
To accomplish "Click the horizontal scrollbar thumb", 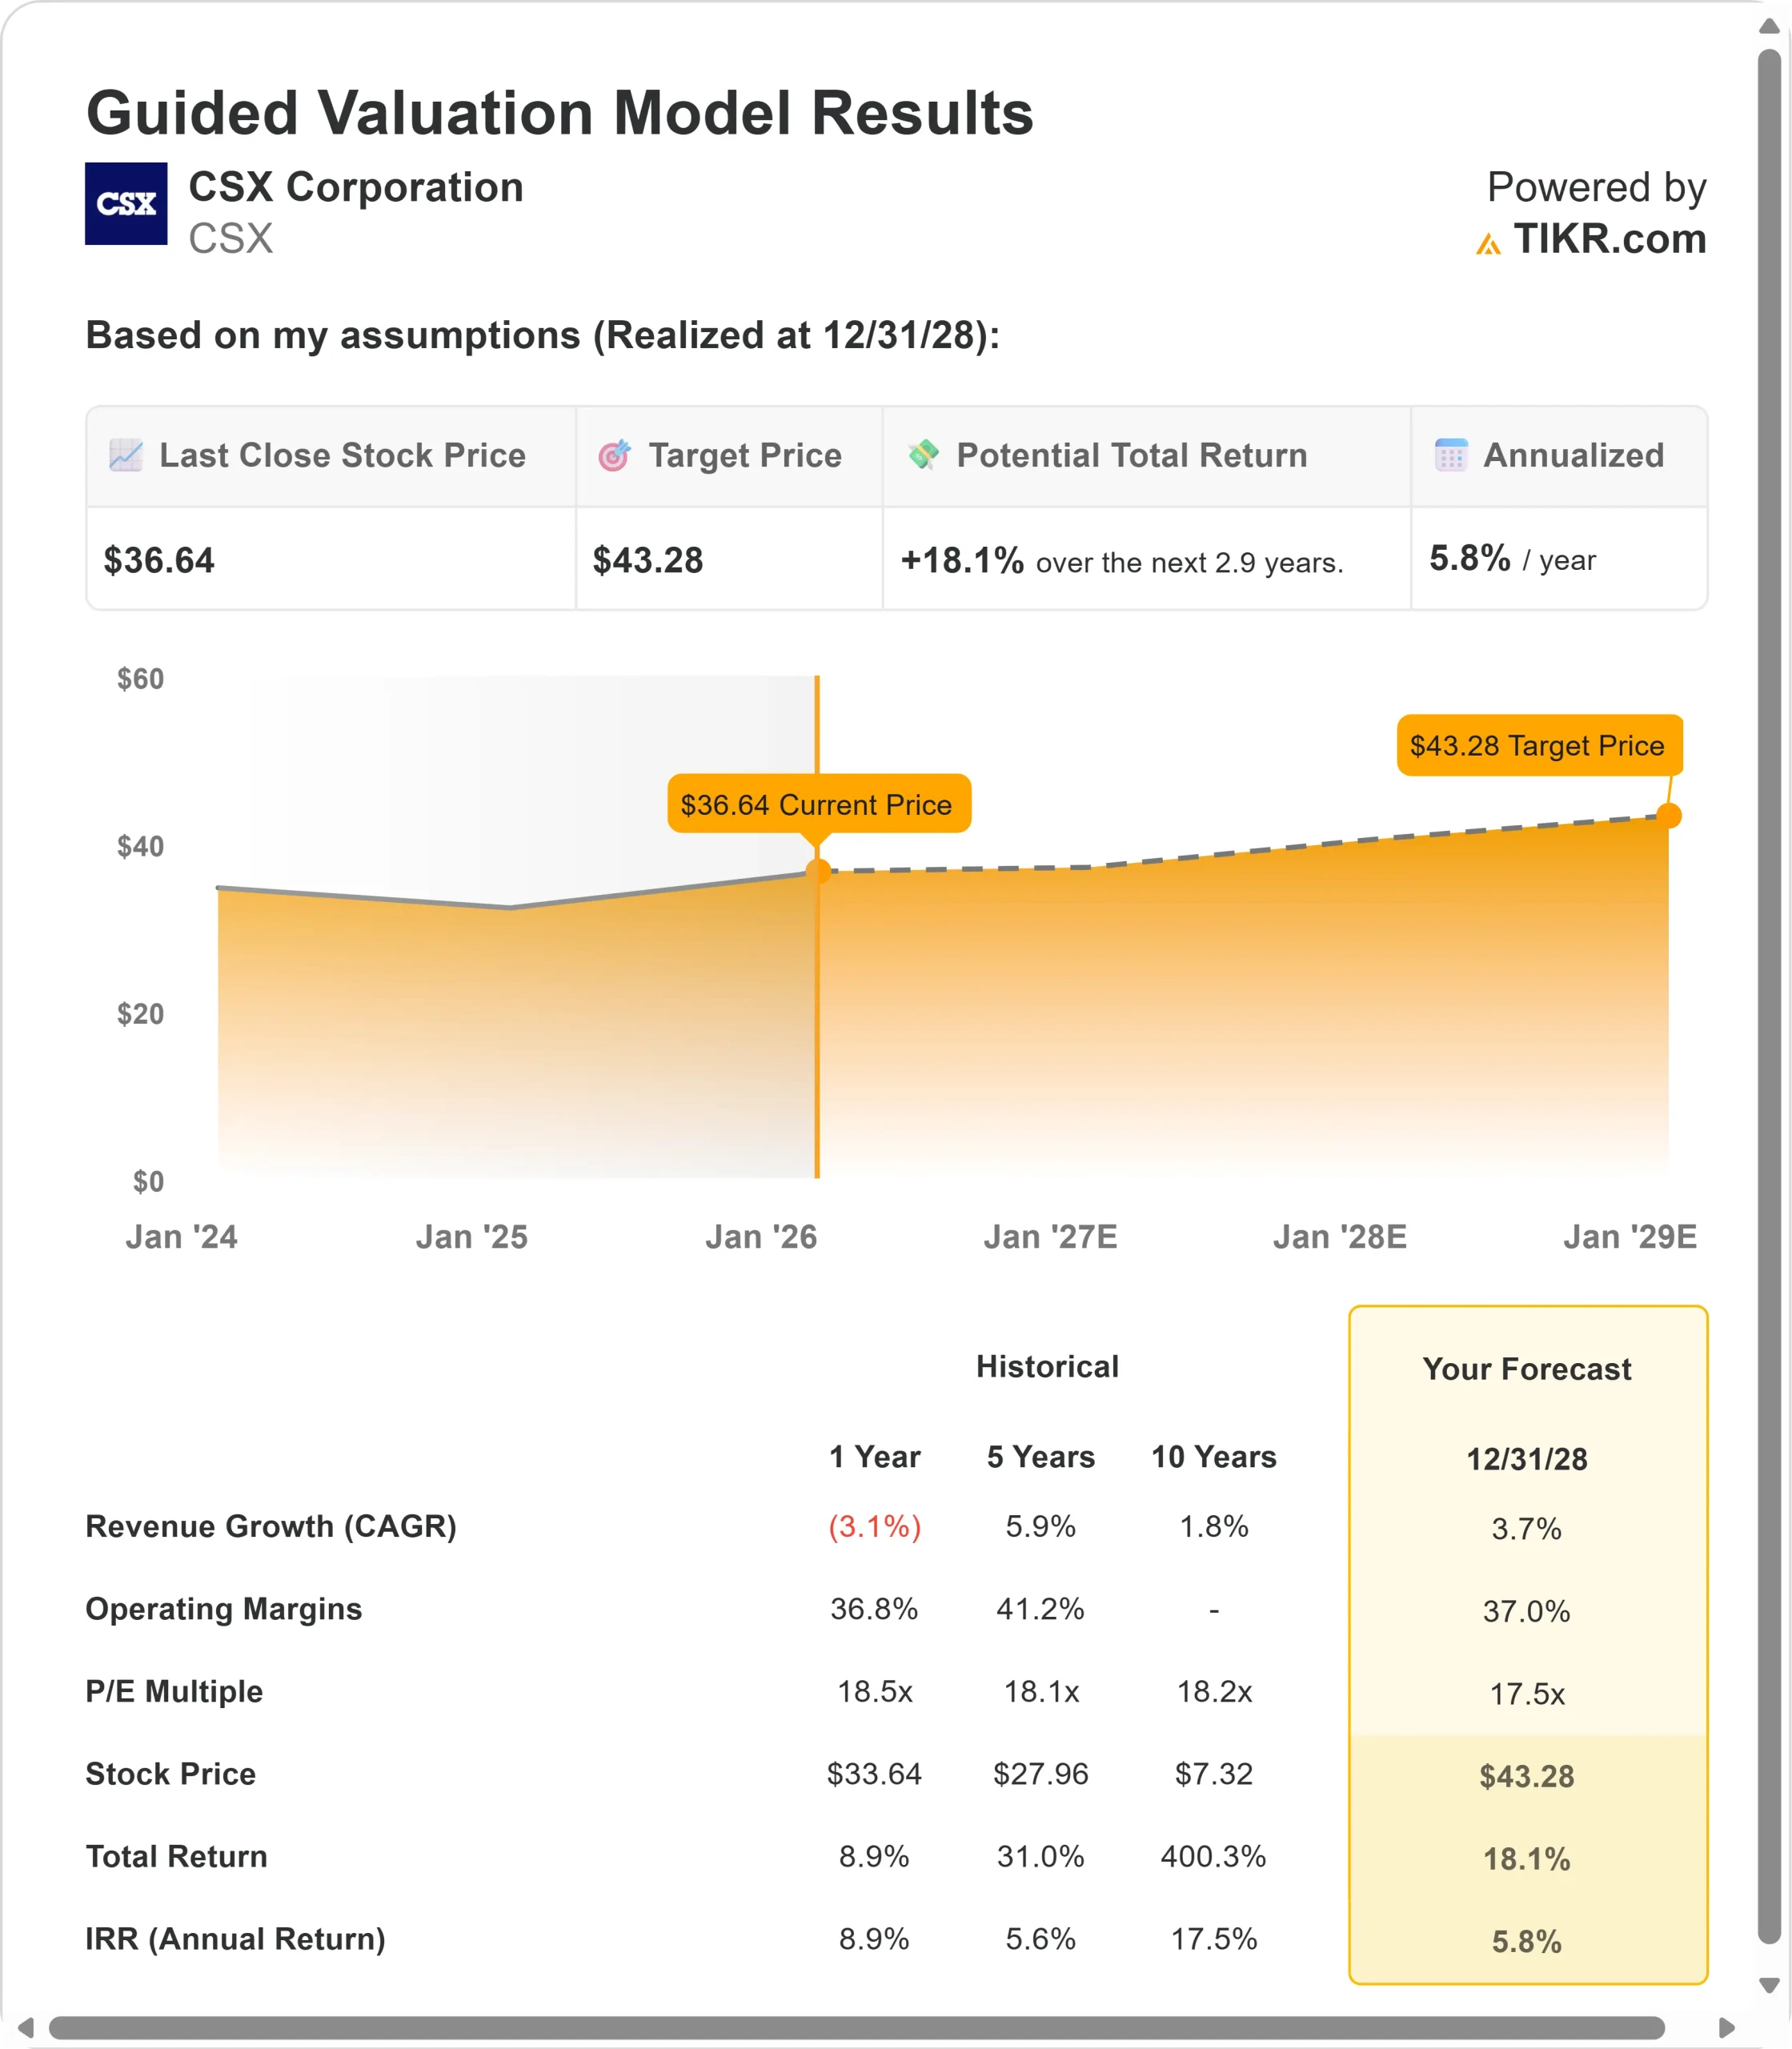I will [x=856, y=2027].
